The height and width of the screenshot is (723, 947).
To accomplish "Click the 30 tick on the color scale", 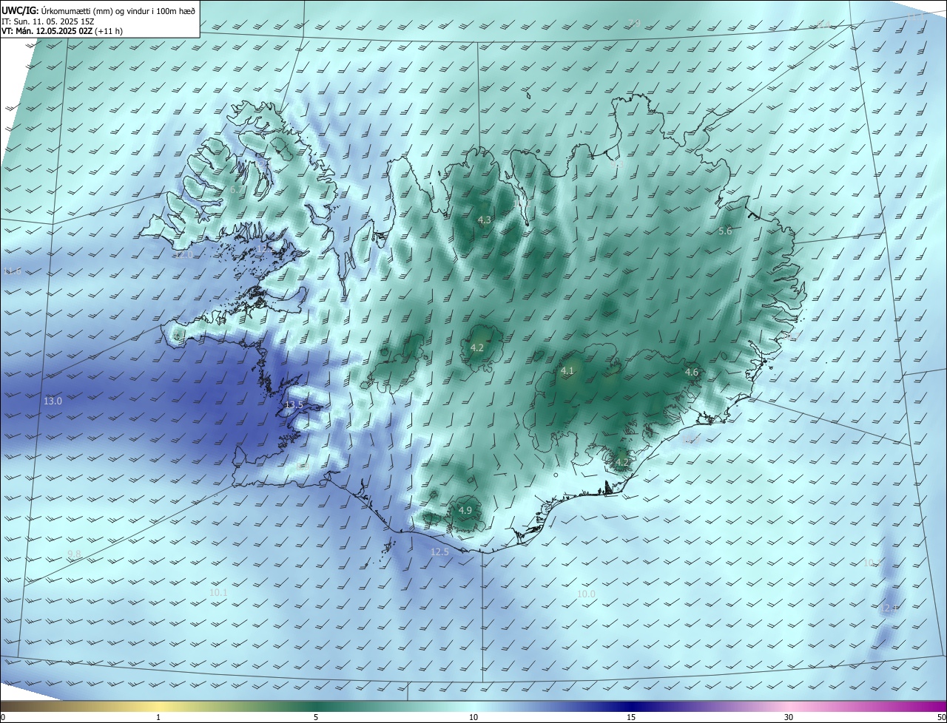I will click(x=789, y=717).
